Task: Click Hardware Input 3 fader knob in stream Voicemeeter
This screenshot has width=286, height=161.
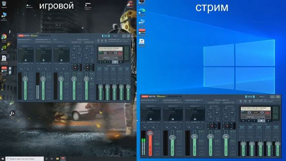Action: coord(194,136)
